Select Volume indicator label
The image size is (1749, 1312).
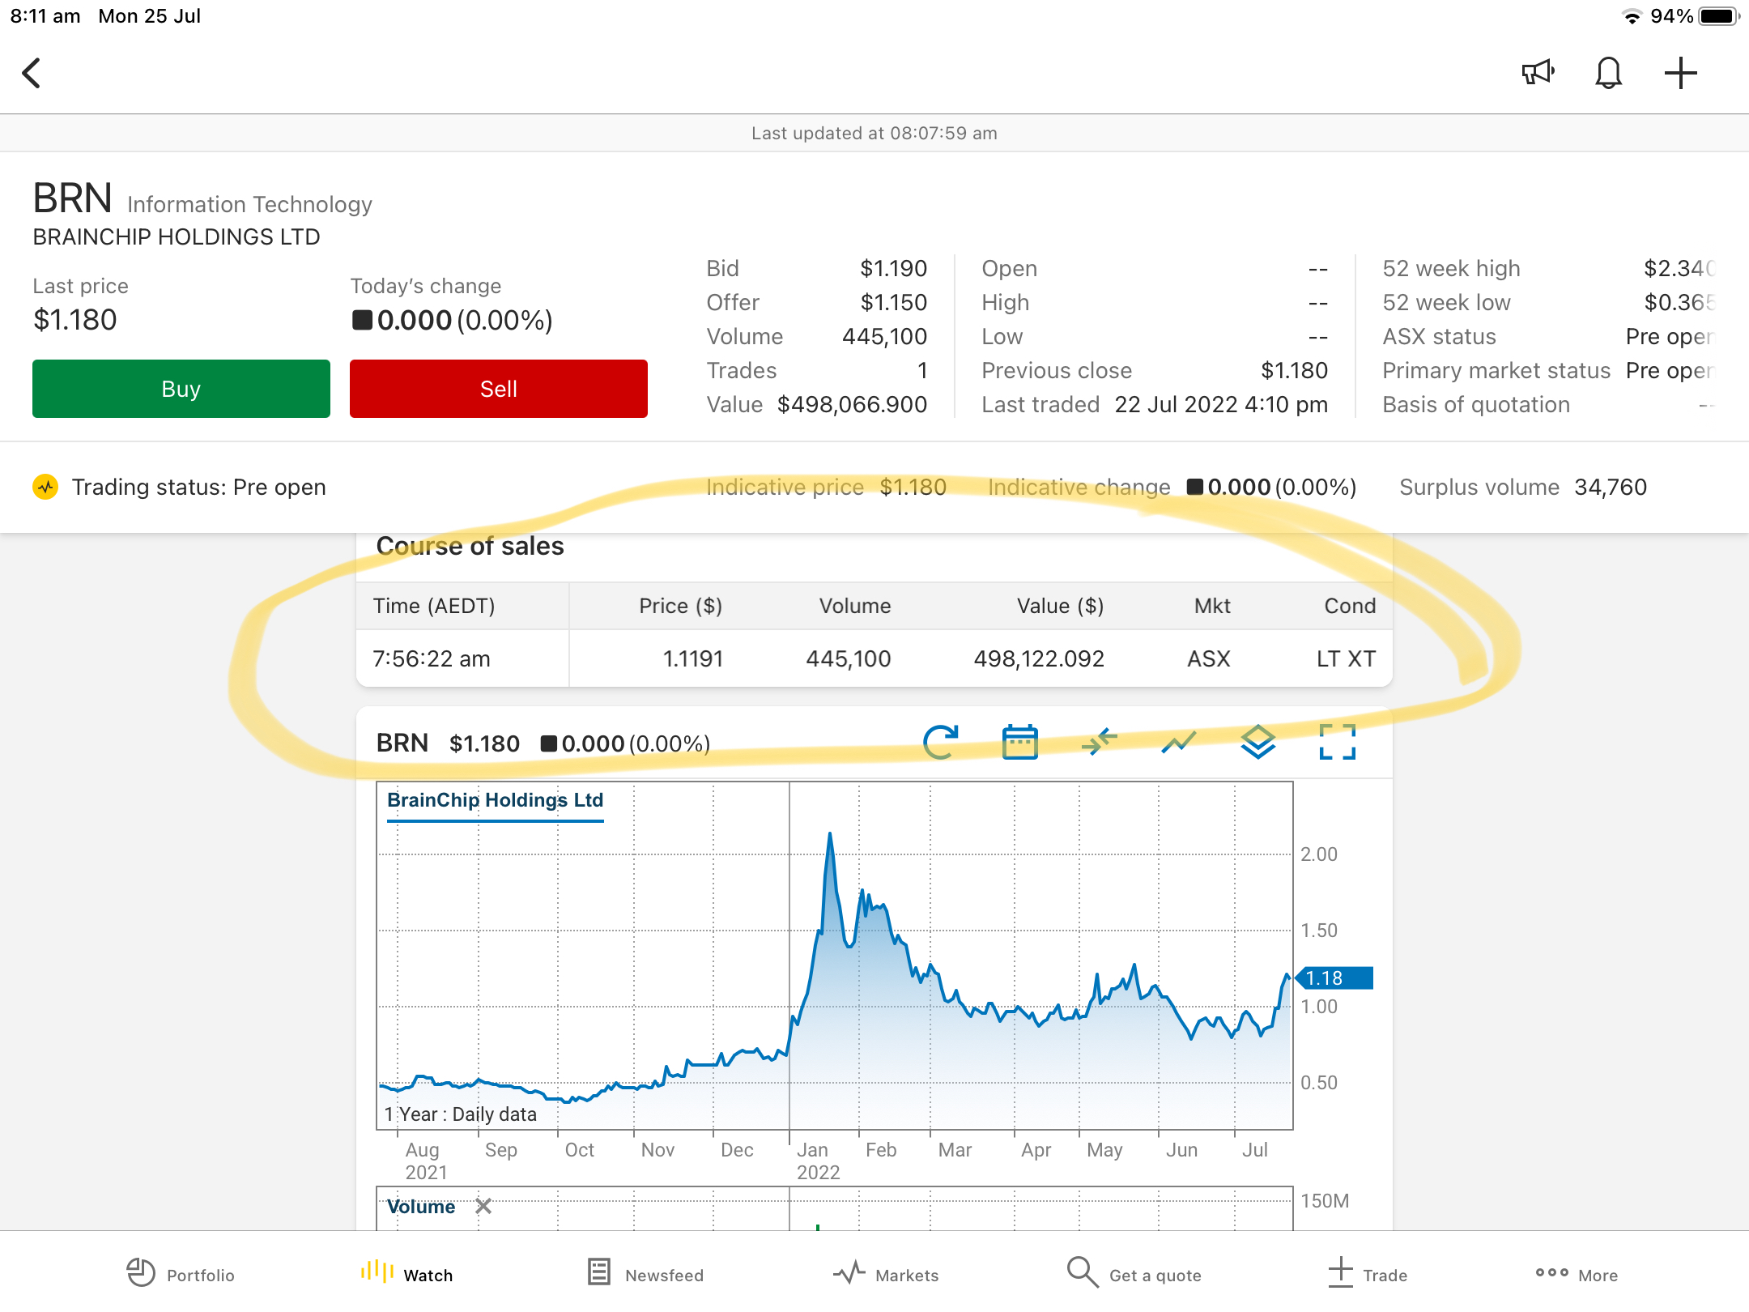(421, 1207)
